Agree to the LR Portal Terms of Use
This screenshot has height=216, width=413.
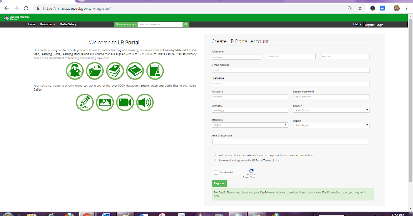215,160
